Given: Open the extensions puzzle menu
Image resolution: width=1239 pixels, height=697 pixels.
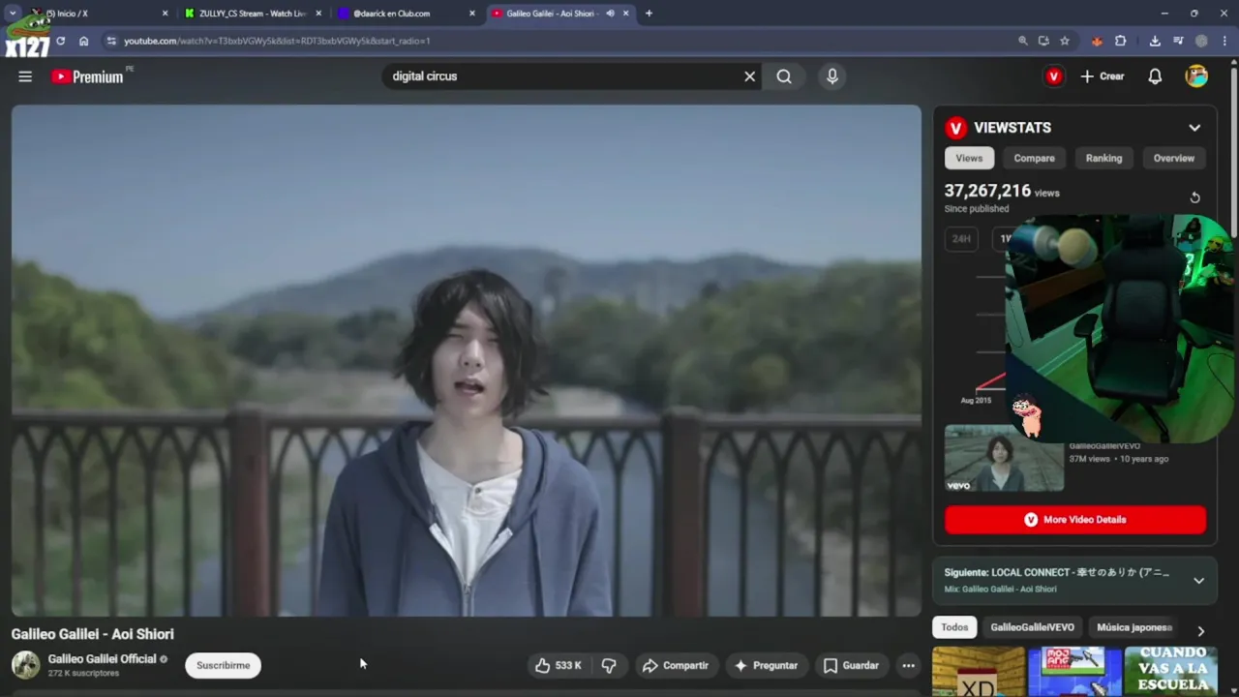Looking at the screenshot, I should (1121, 41).
